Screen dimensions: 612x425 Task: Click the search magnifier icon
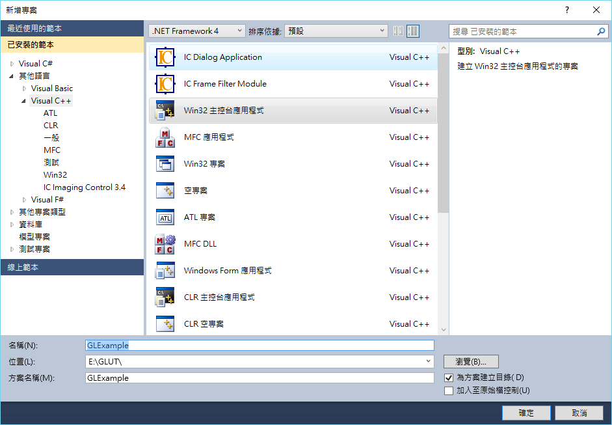click(601, 32)
